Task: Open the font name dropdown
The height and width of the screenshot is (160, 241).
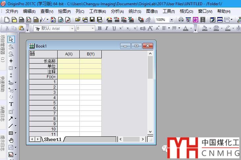Action: (x=72, y=29)
